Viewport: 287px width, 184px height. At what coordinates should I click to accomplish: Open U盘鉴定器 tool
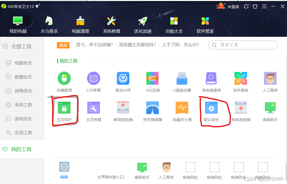182,82
